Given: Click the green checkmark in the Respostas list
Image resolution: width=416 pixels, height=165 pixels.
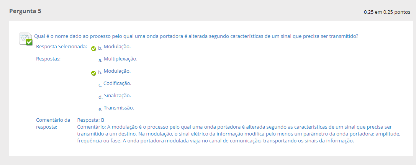Looking at the screenshot, I should [x=93, y=73].
